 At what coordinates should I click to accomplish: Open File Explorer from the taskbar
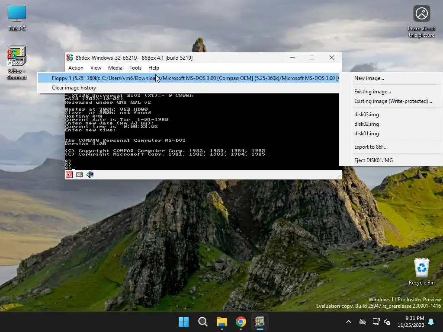click(x=222, y=322)
